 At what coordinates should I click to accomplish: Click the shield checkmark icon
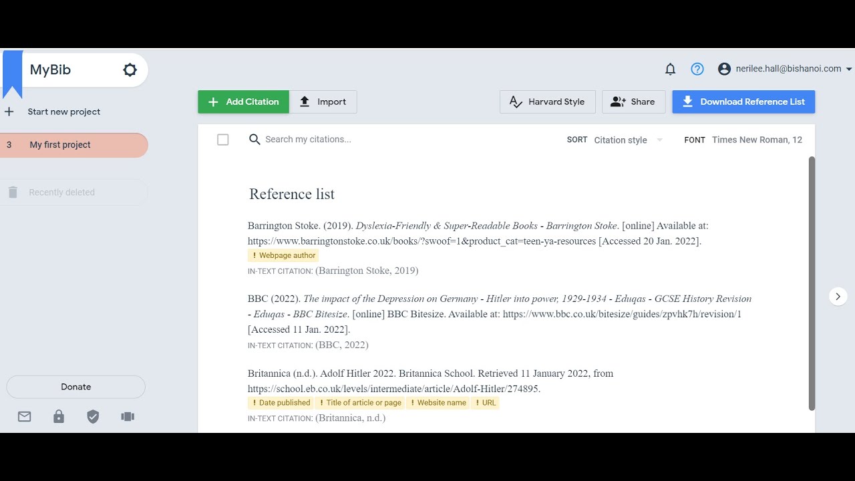click(x=93, y=417)
